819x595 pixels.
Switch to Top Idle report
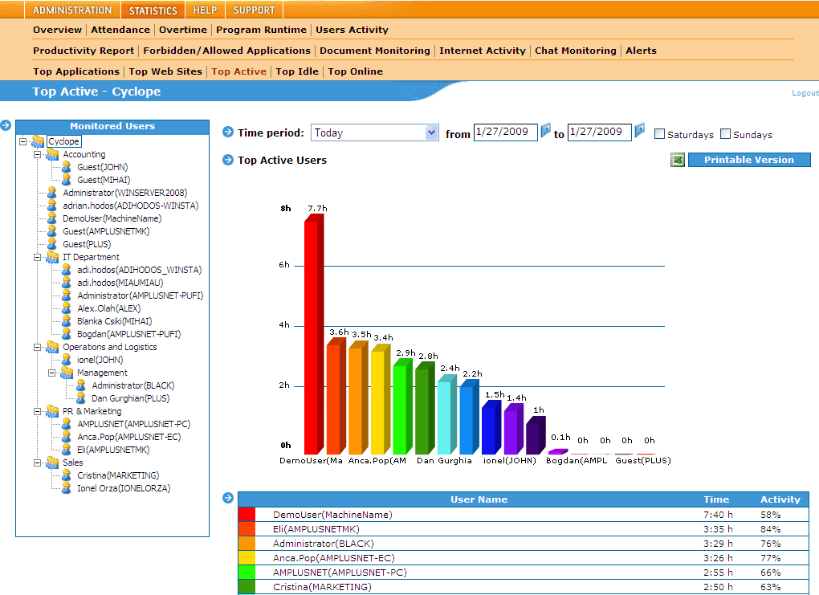pos(297,71)
